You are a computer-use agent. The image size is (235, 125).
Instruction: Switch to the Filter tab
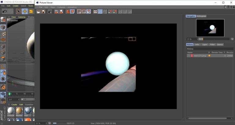(x=212, y=44)
